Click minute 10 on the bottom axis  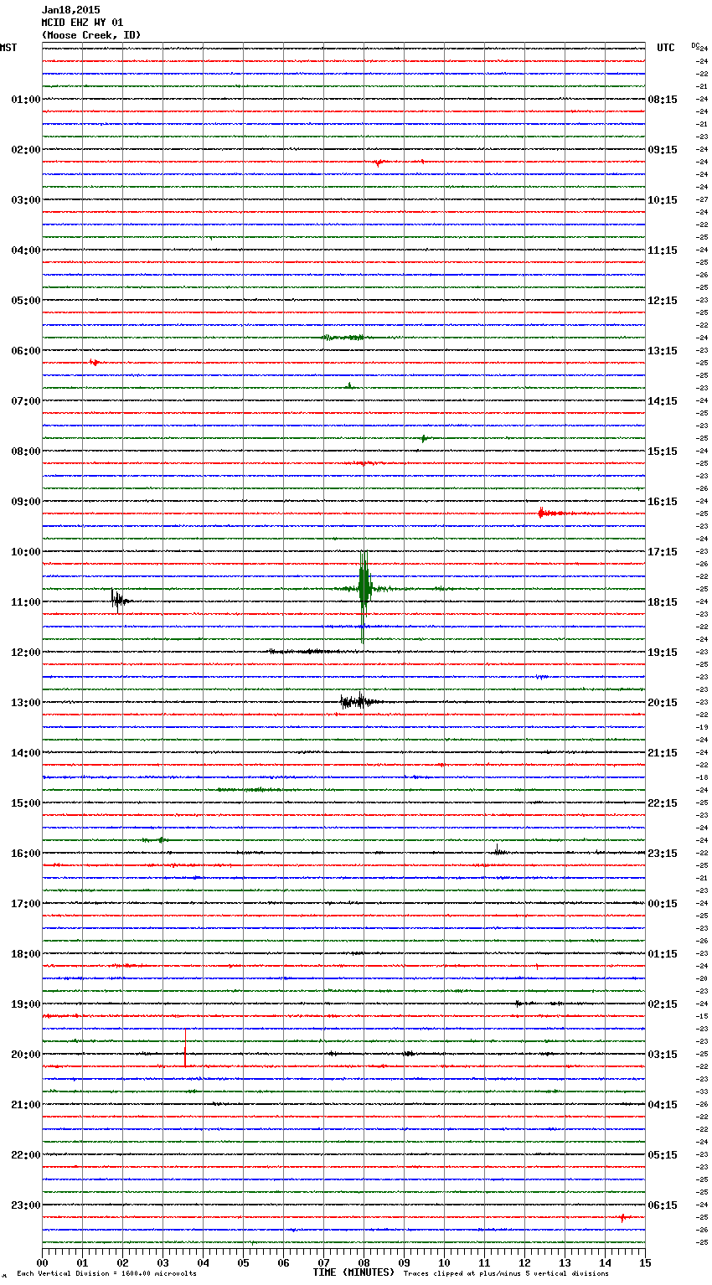(x=444, y=1262)
